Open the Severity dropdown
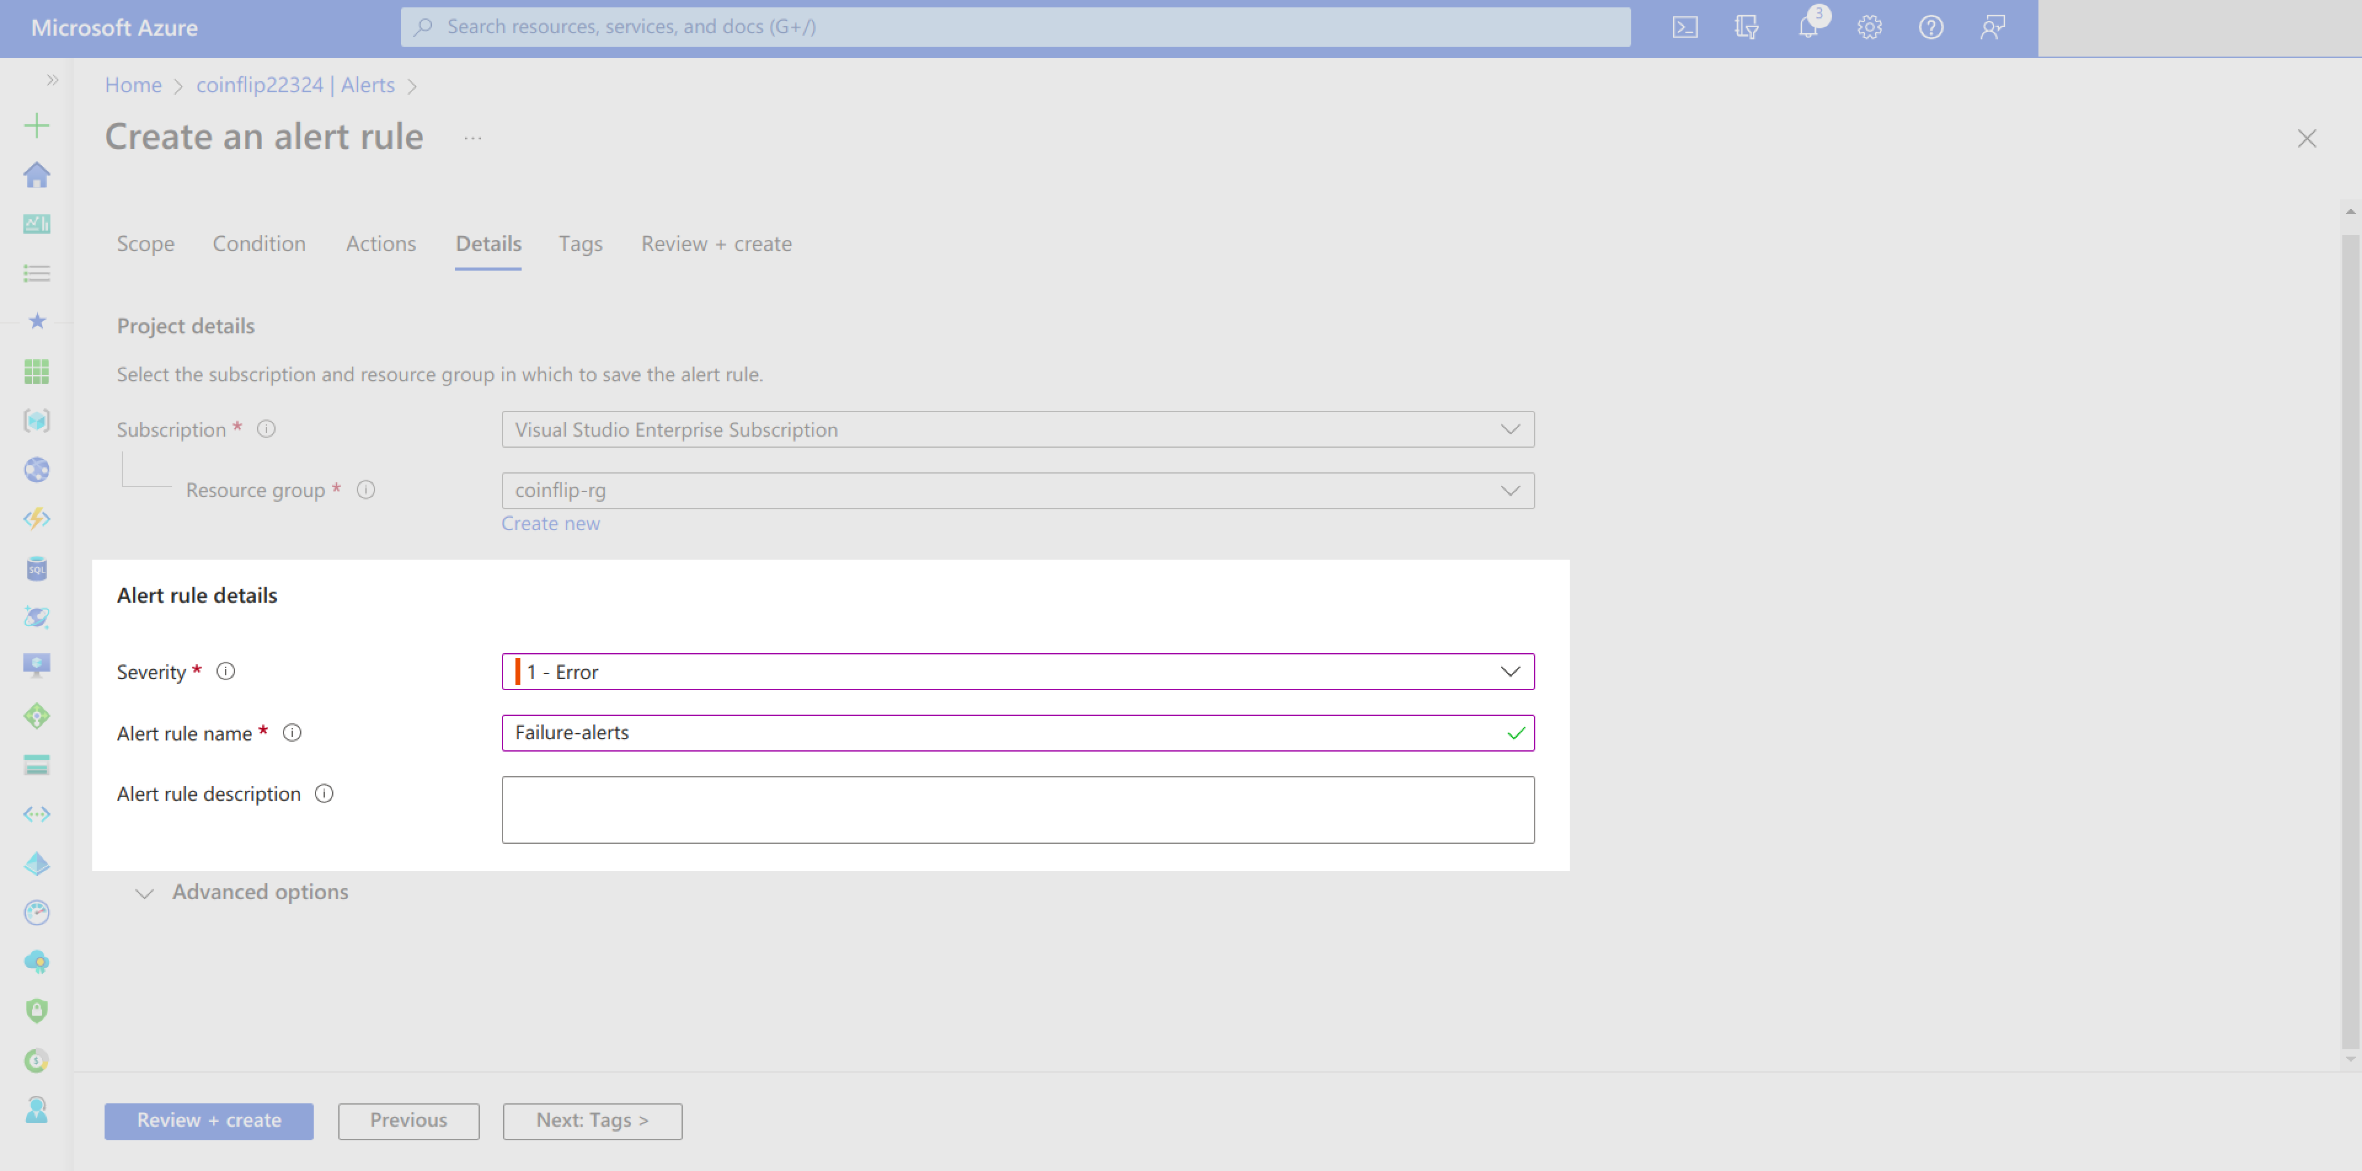2362x1171 pixels. pyautogui.click(x=1018, y=671)
